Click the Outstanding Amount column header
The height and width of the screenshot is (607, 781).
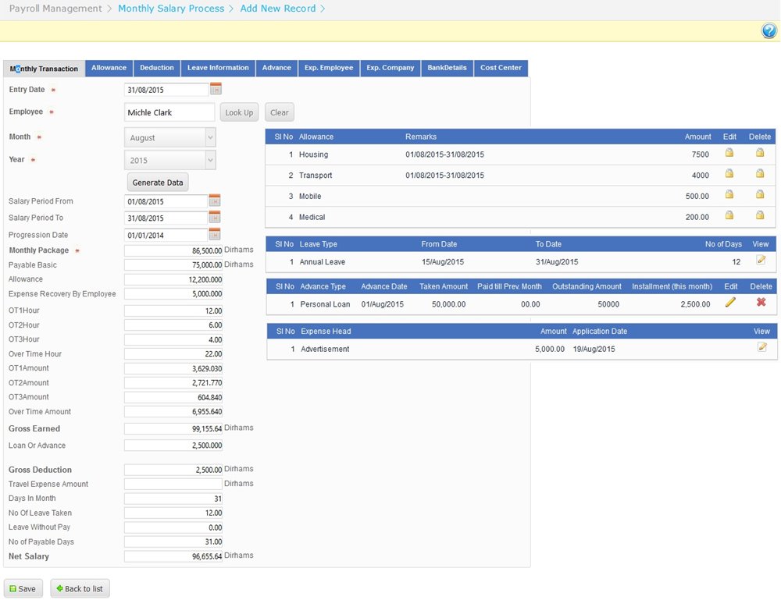point(587,286)
